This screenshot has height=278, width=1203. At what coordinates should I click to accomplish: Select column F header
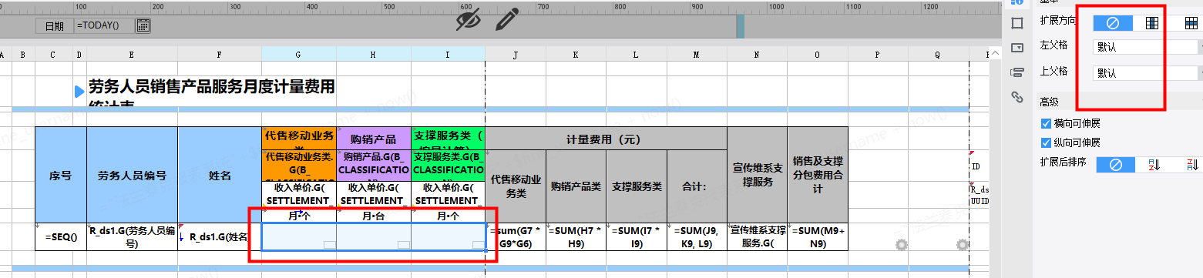coord(220,55)
